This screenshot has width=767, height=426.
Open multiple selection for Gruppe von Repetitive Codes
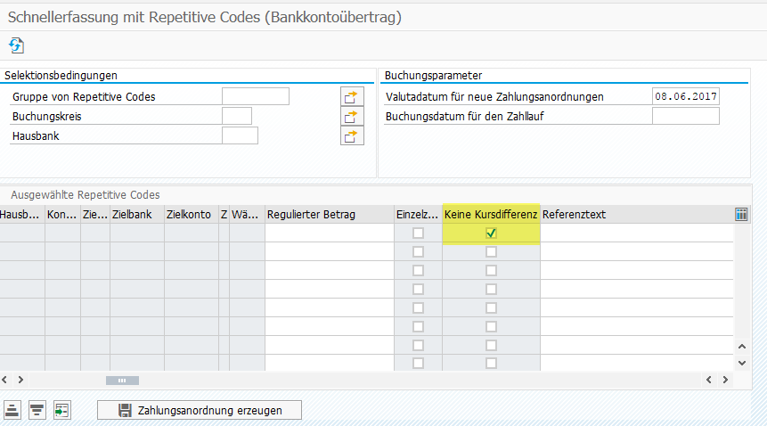pos(353,96)
